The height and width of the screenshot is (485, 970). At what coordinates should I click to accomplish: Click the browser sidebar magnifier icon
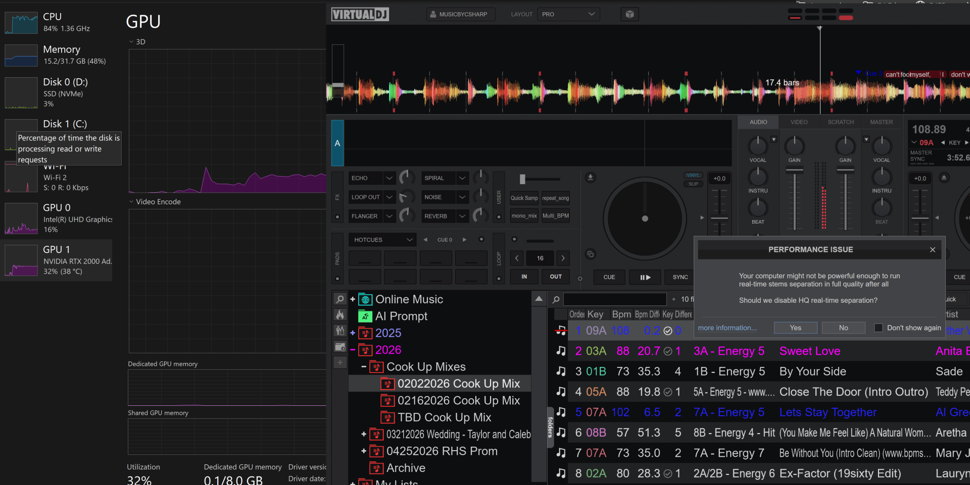point(340,299)
